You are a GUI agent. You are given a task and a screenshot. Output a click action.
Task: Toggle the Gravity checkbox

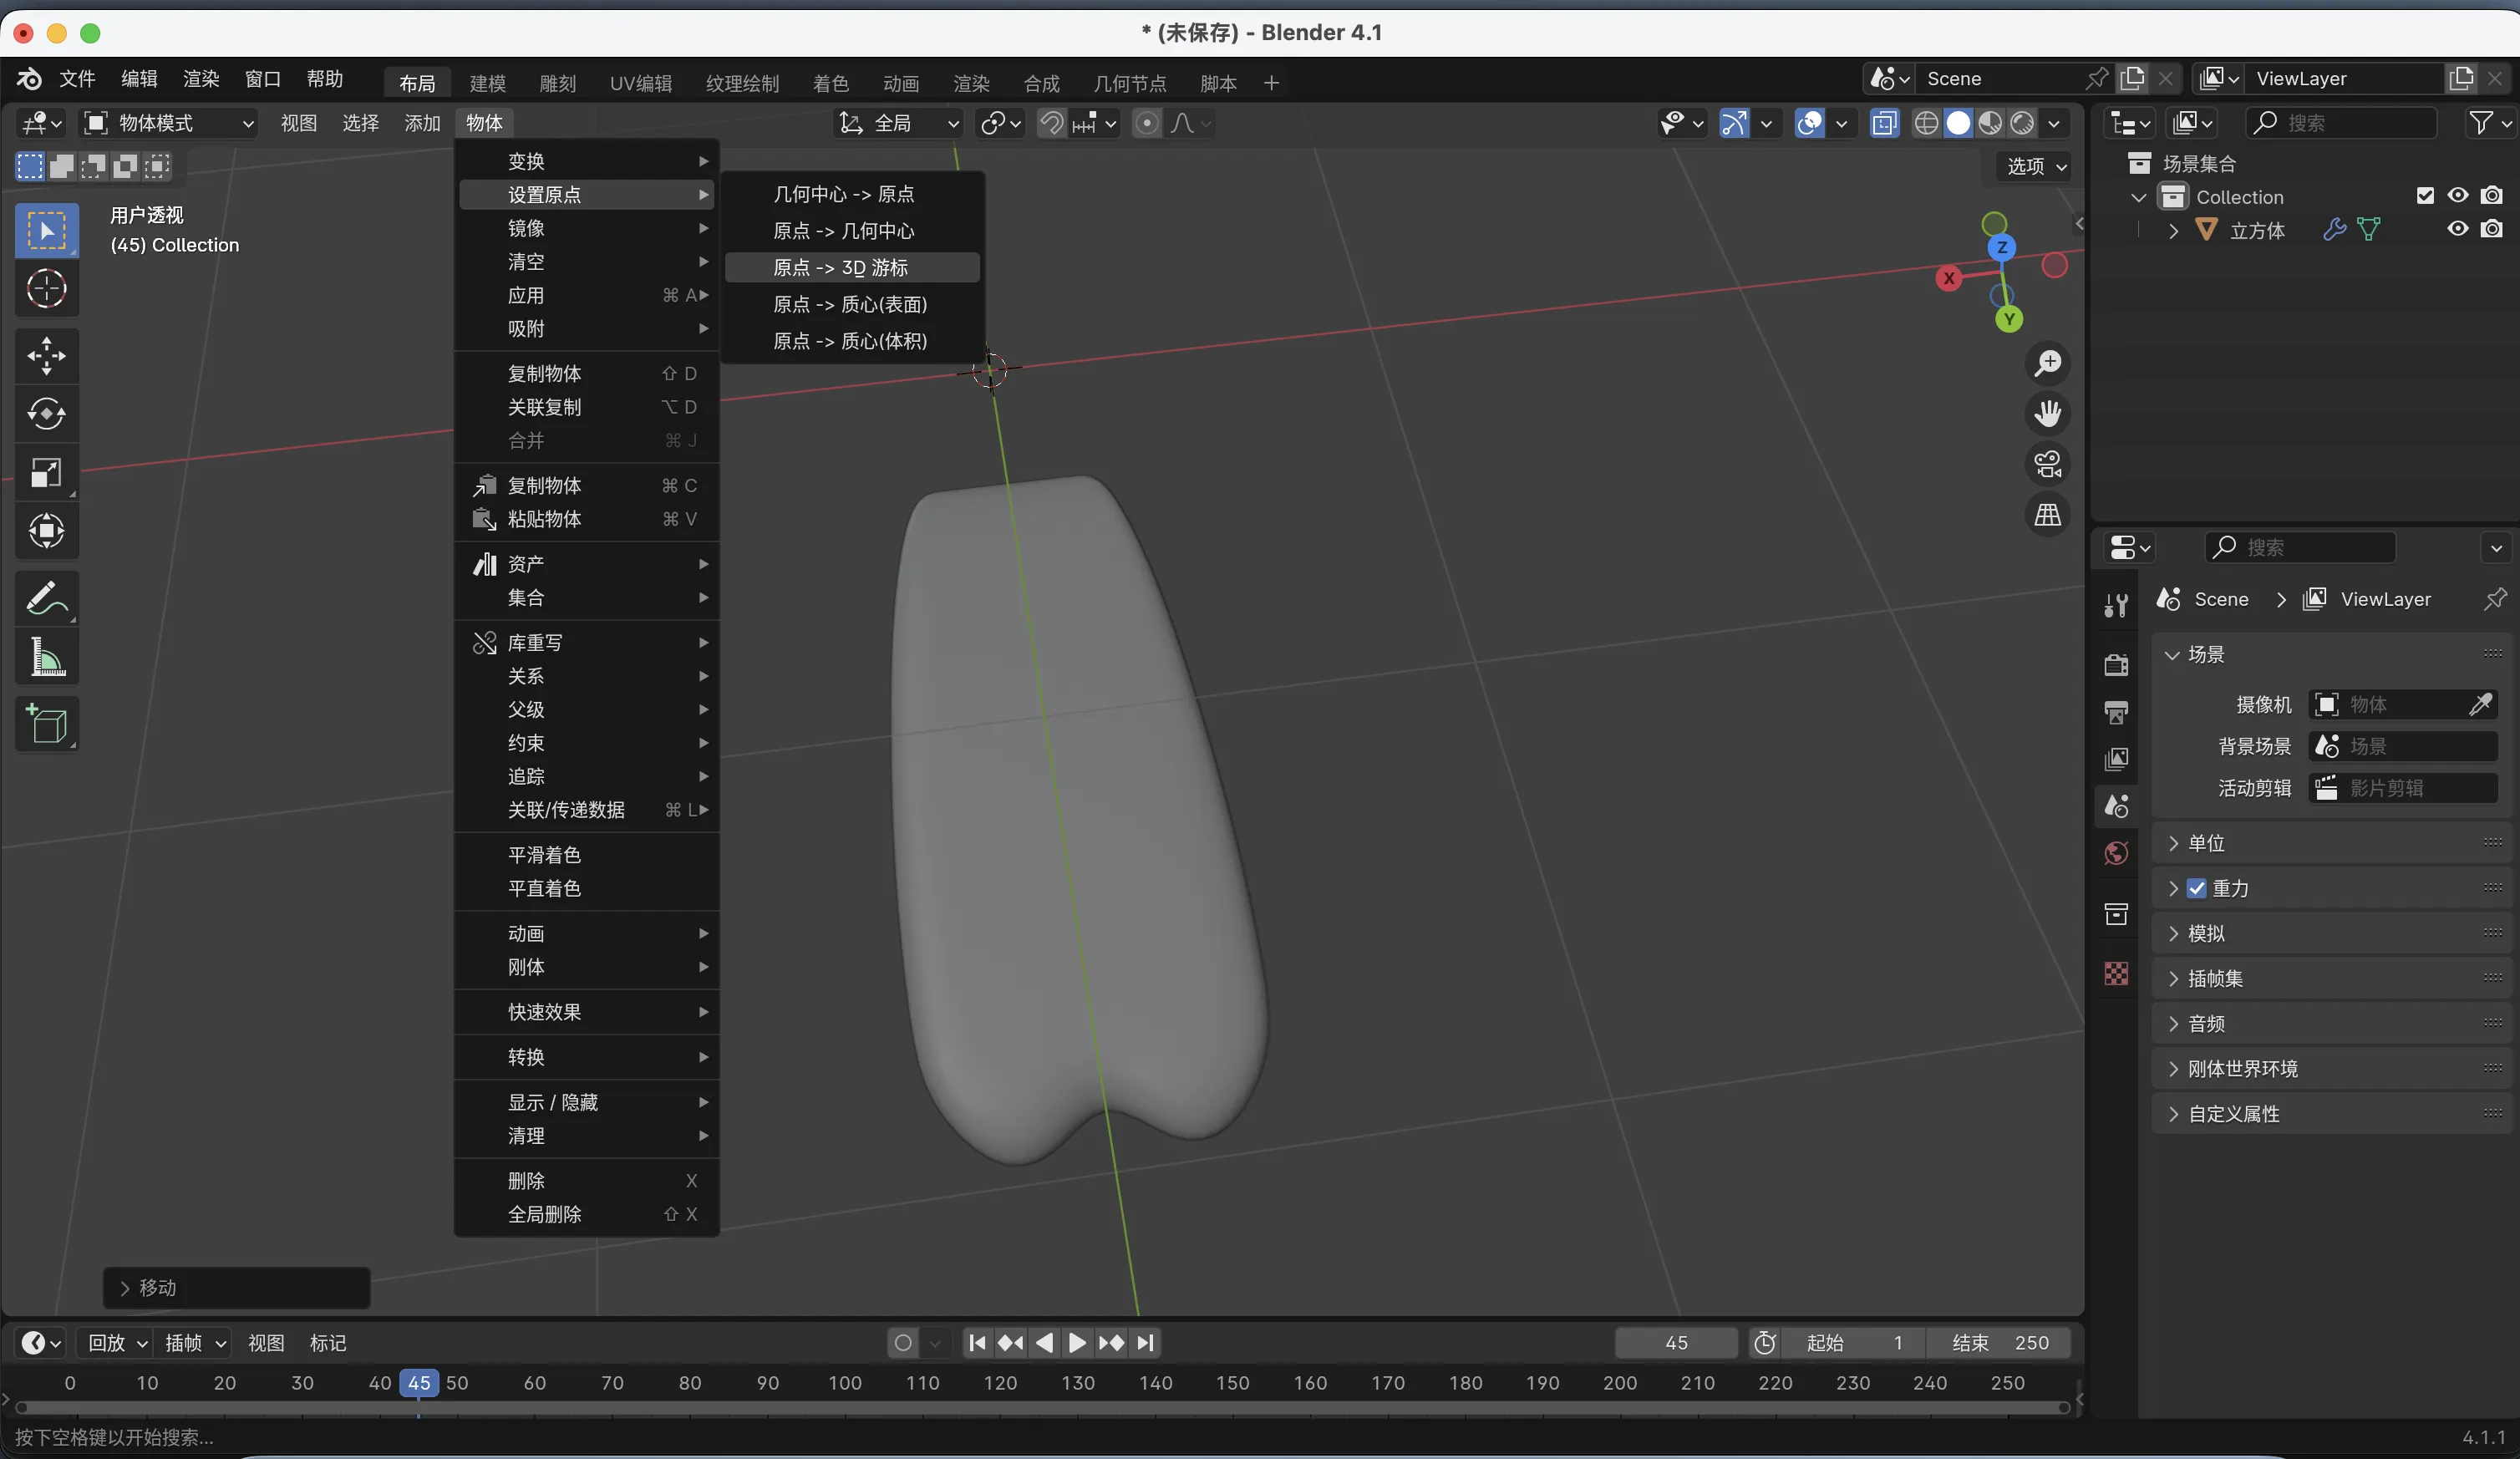pyautogui.click(x=2196, y=888)
